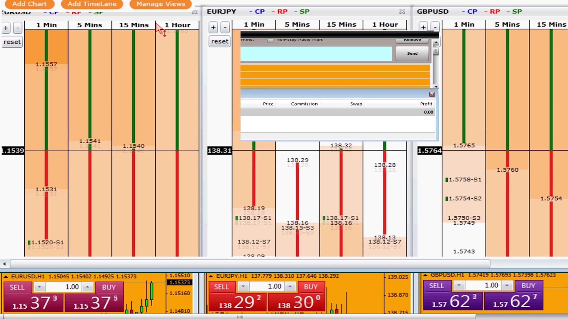This screenshot has width=568, height=319.
Task: Collapse GBPUSD,H1 one-click trading panel arrow
Action: click(x=425, y=275)
